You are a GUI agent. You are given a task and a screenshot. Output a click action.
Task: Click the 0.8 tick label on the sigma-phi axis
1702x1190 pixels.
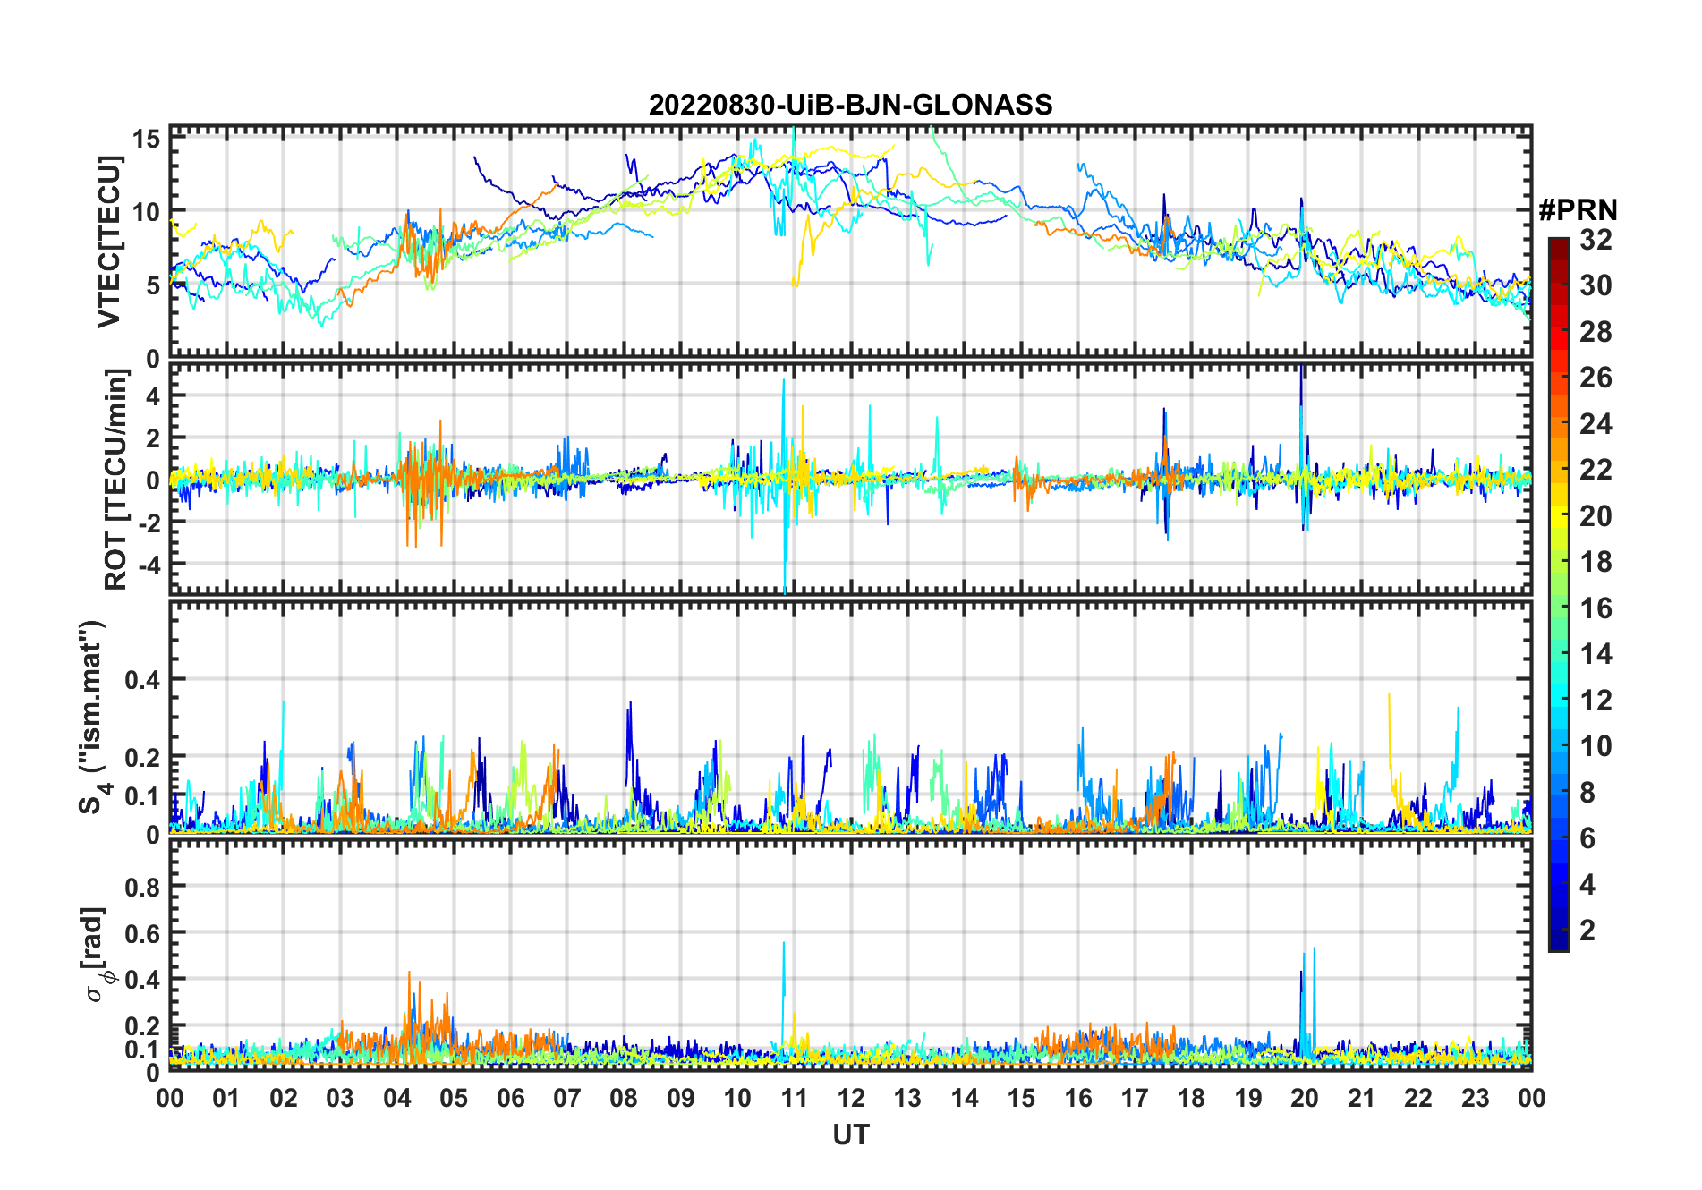141,887
